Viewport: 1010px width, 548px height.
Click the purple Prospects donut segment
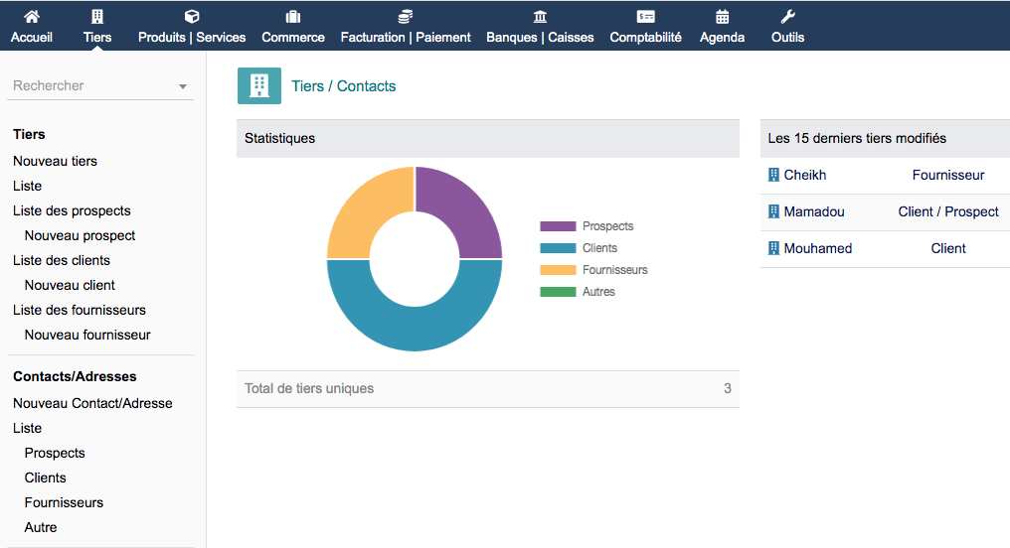[x=464, y=209]
